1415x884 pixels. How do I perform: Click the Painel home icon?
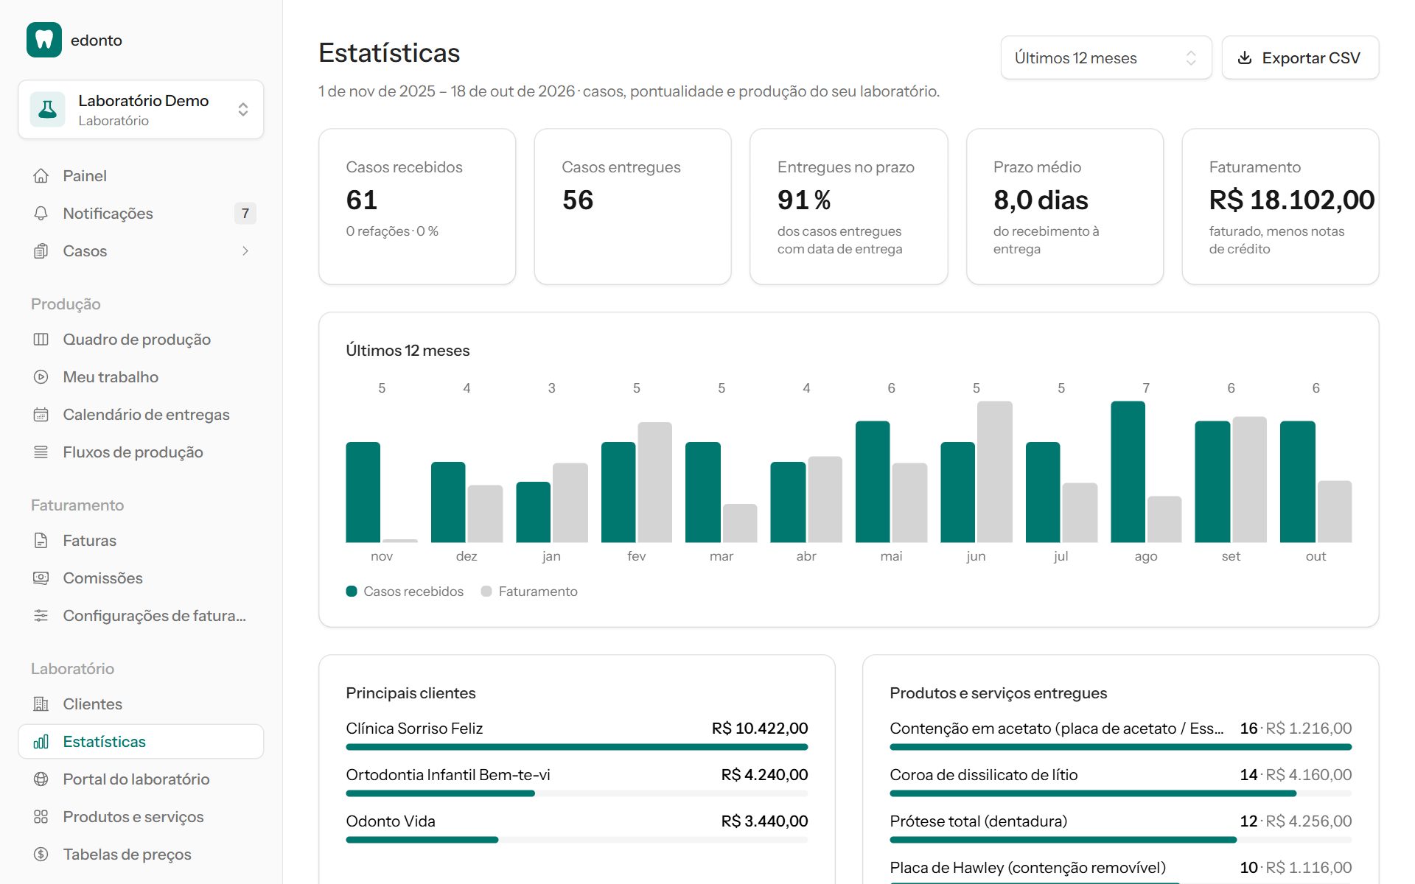click(x=41, y=176)
